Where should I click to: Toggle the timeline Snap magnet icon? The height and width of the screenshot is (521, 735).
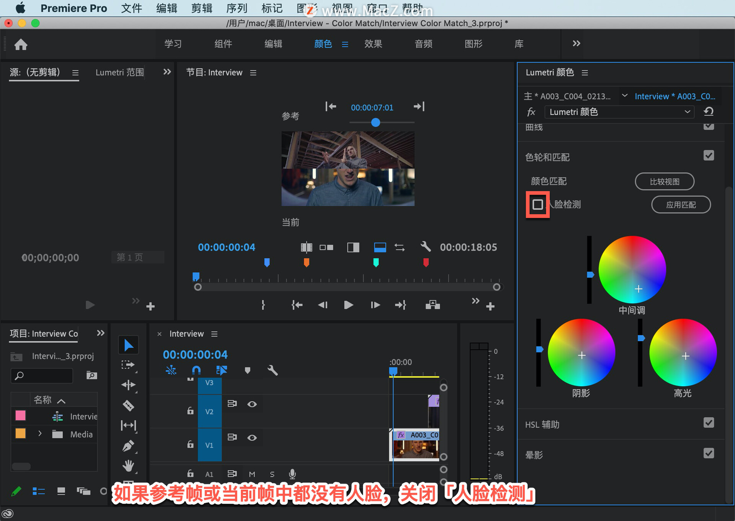(x=196, y=370)
